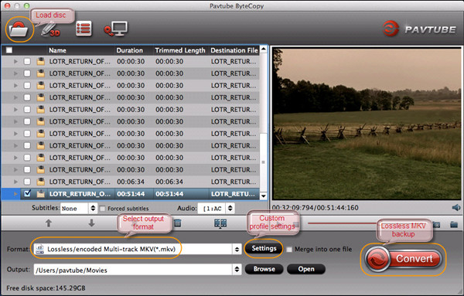Click the Browse button
The width and height of the screenshot is (464, 296).
[x=264, y=269]
